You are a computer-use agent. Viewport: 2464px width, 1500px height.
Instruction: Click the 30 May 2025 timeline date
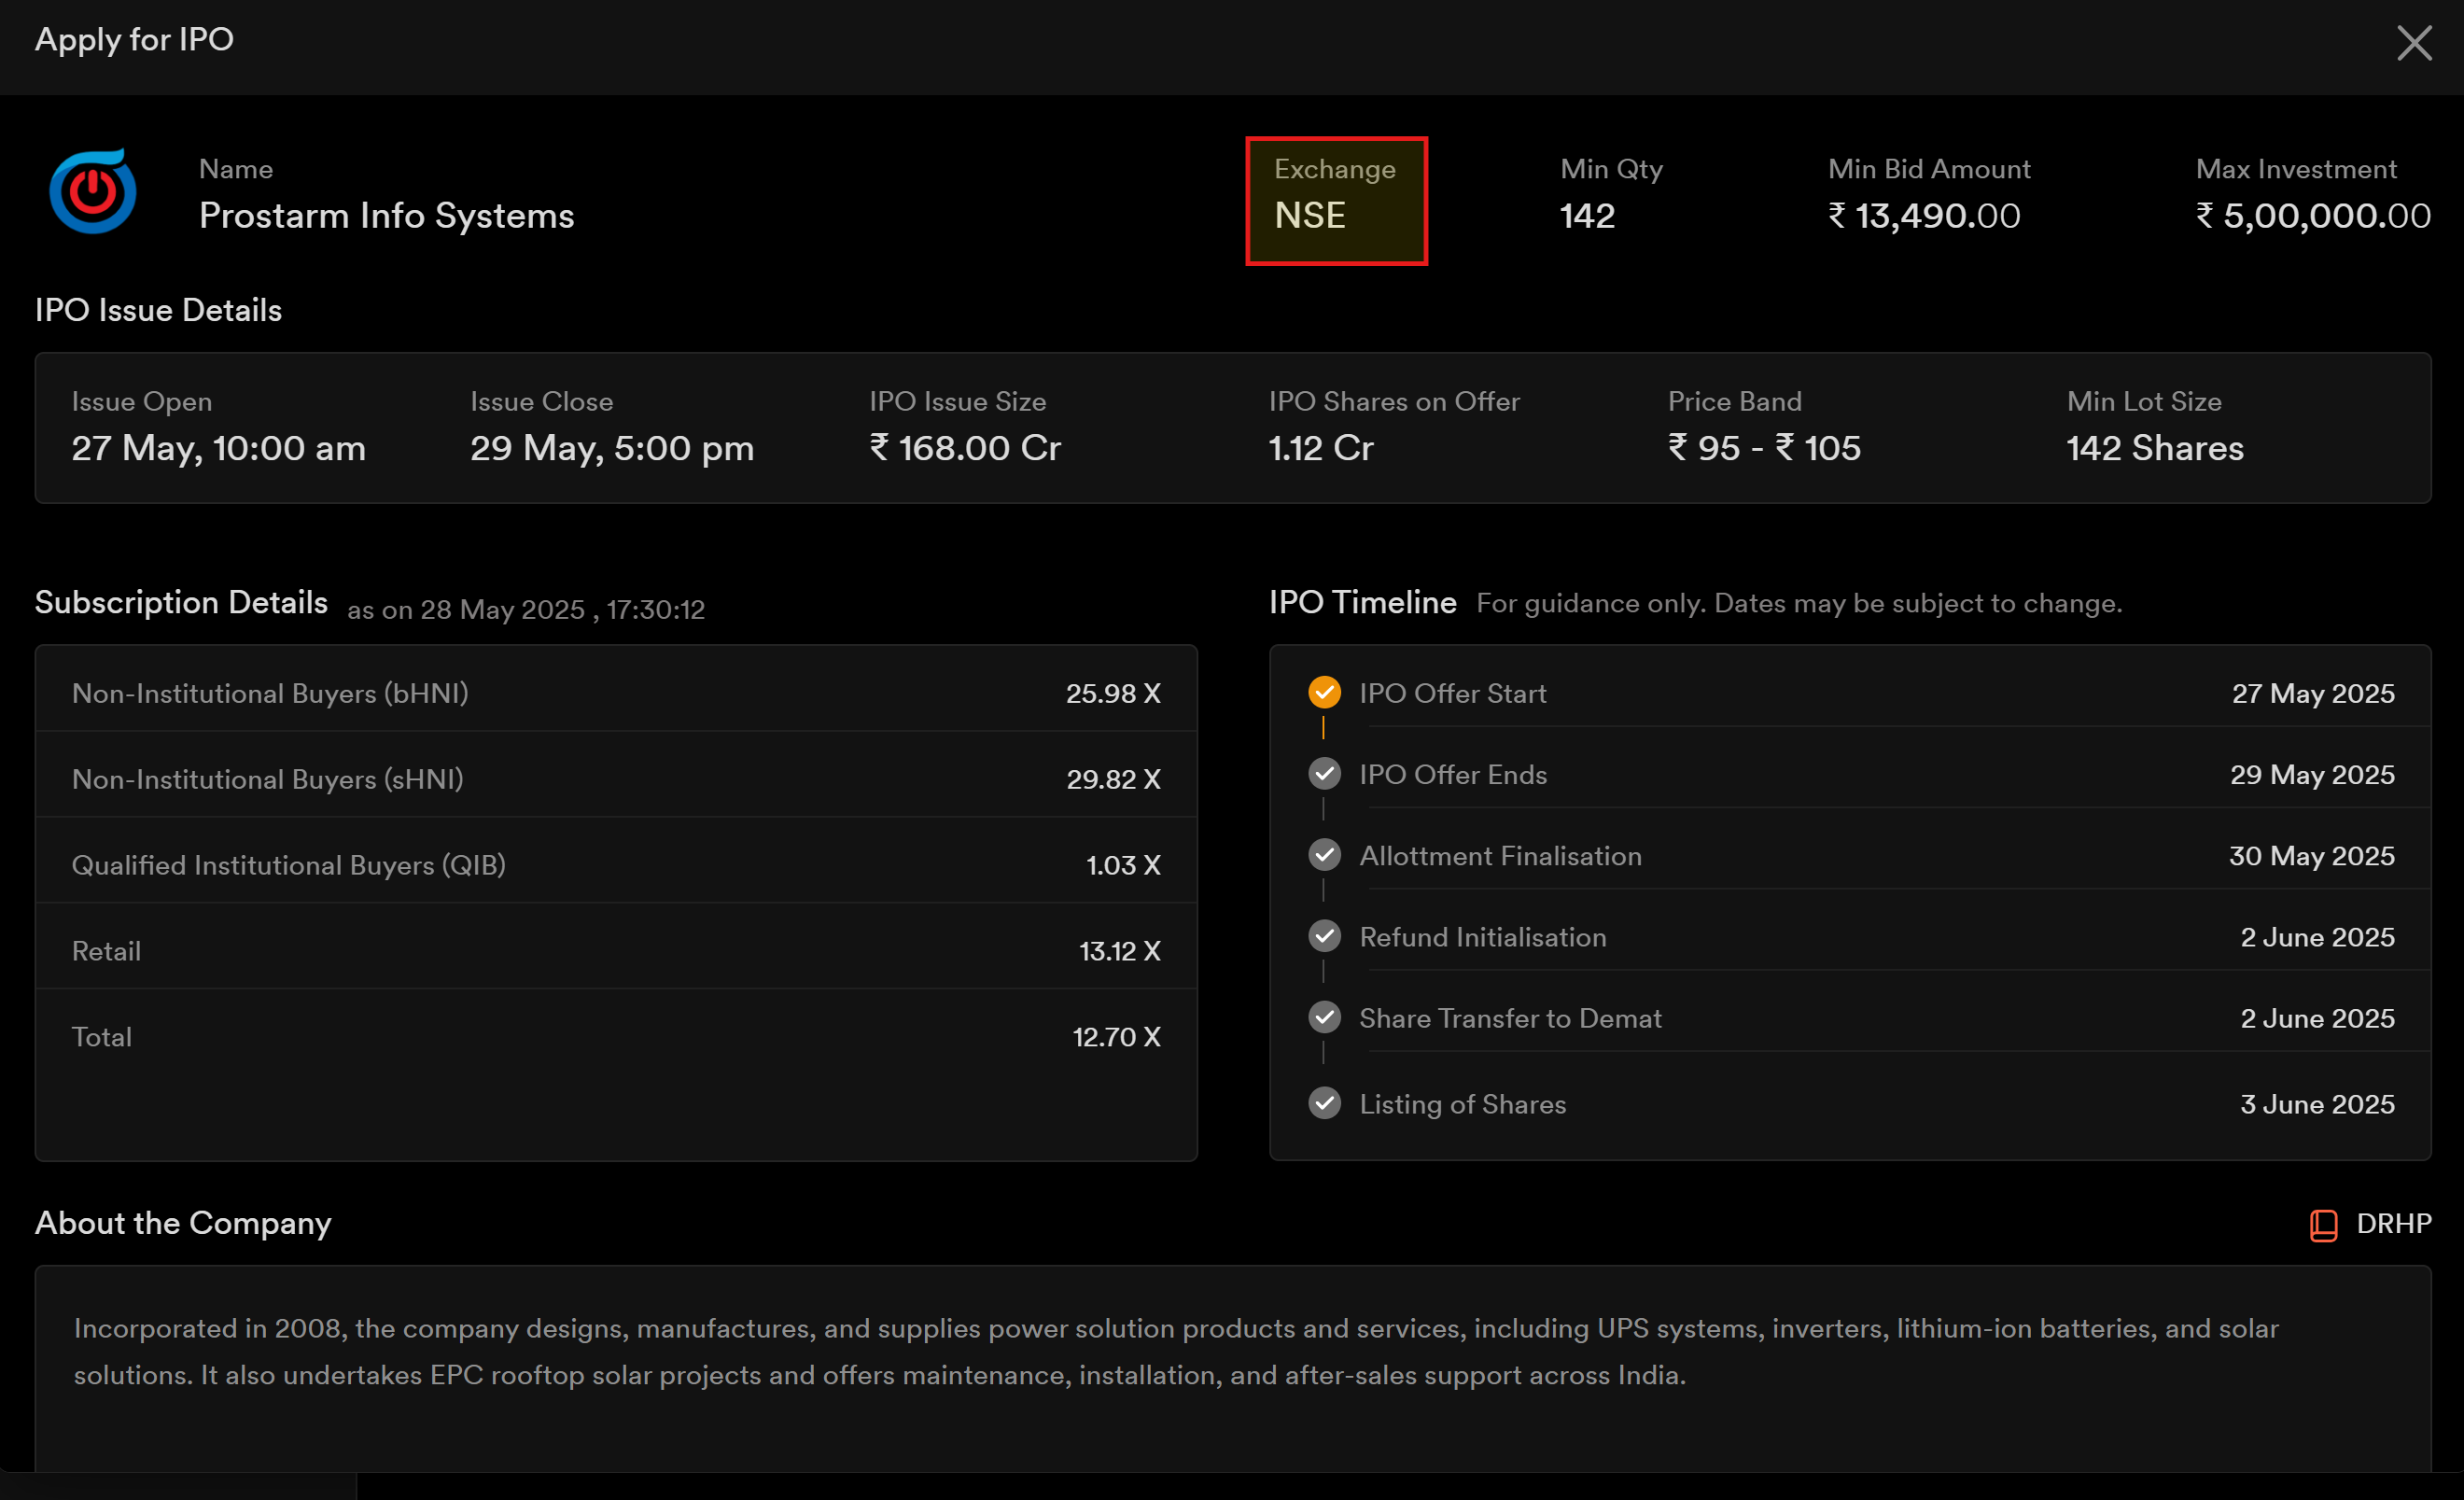(2311, 856)
